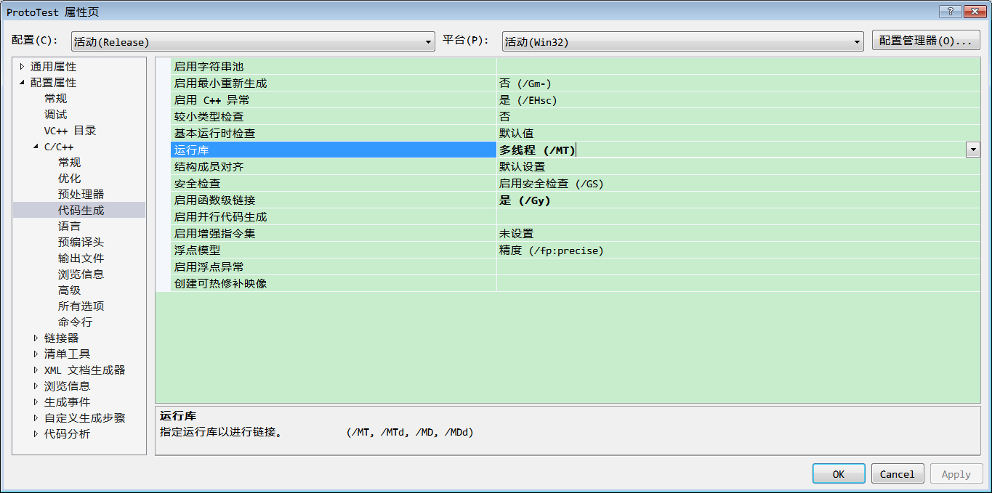Select the 输出文件 tree item
Screen dimensions: 992x493
click(x=81, y=258)
